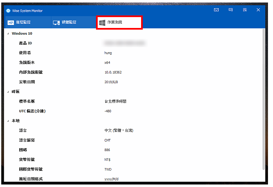Screen dimensions: 273x187
Task: Select the 使用者 row label
Action: tap(25, 53)
